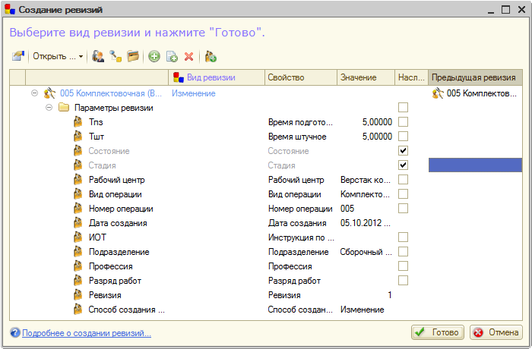Click the 'Сборочный ...' department value
The height and width of the screenshot is (349, 532).
[x=366, y=252]
